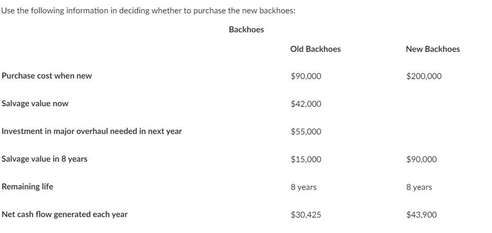Viewport: 492px width, 233px height.
Task: Click the $55,000 overhaul investment value
Action: click(x=306, y=132)
